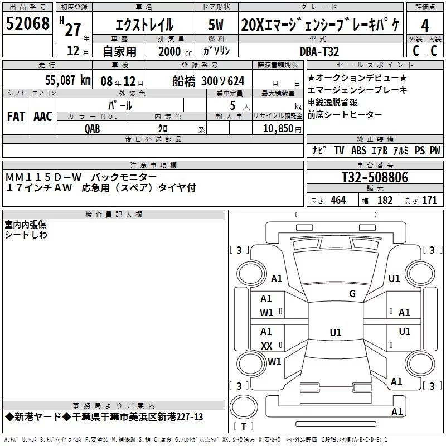Click the color number QAB
The height and width of the screenshot is (446, 446).
pyautogui.click(x=93, y=128)
